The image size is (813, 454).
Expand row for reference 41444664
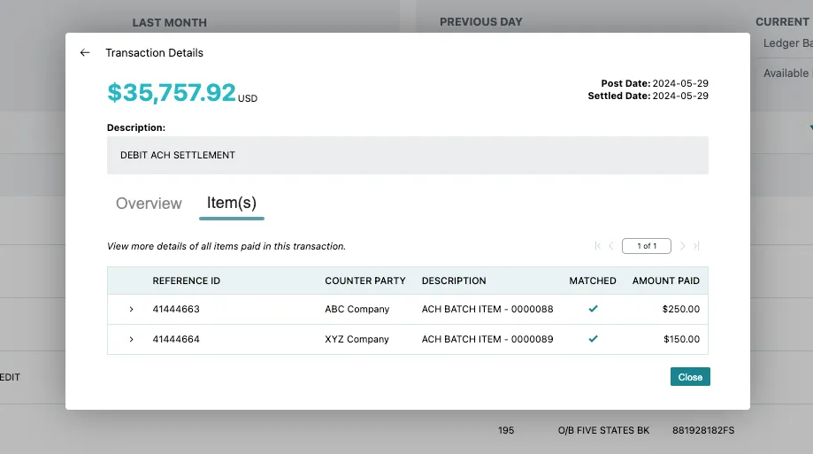131,339
